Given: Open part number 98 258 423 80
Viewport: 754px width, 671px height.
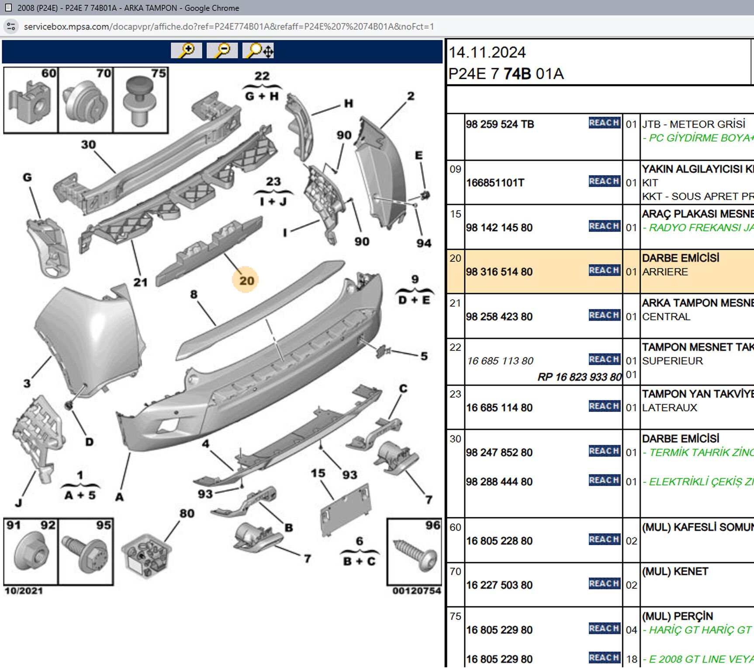Looking at the screenshot, I should [x=499, y=317].
